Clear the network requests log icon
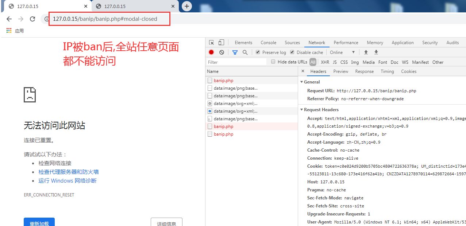Image resolution: width=466 pixels, height=226 pixels. [222, 52]
